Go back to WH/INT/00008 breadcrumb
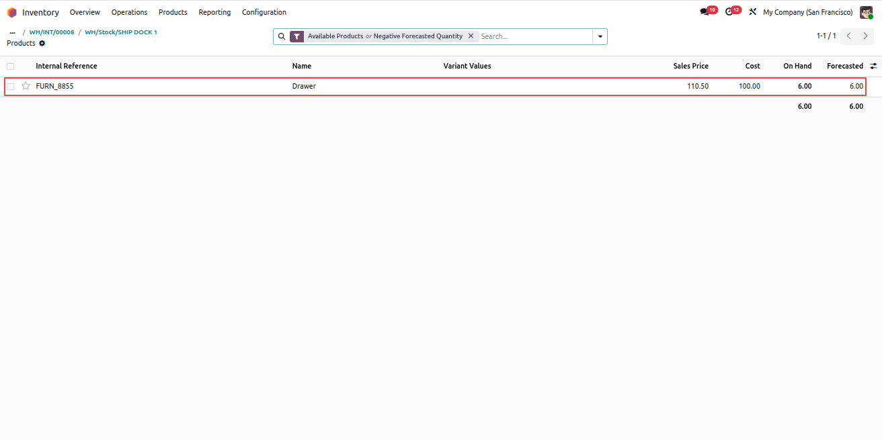This screenshot has height=440, width=882. [52, 32]
